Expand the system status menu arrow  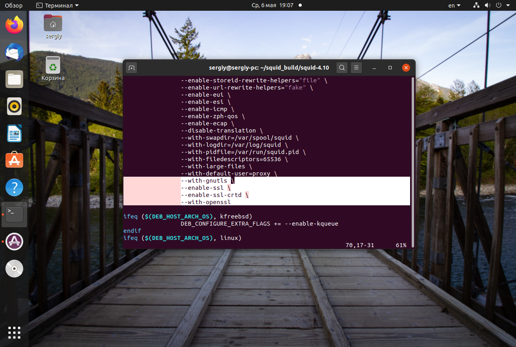[x=508, y=6]
